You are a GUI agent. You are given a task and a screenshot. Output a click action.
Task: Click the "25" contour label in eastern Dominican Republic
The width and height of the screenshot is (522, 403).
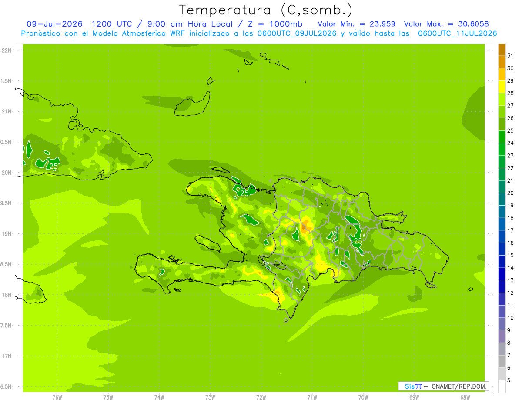point(358,241)
